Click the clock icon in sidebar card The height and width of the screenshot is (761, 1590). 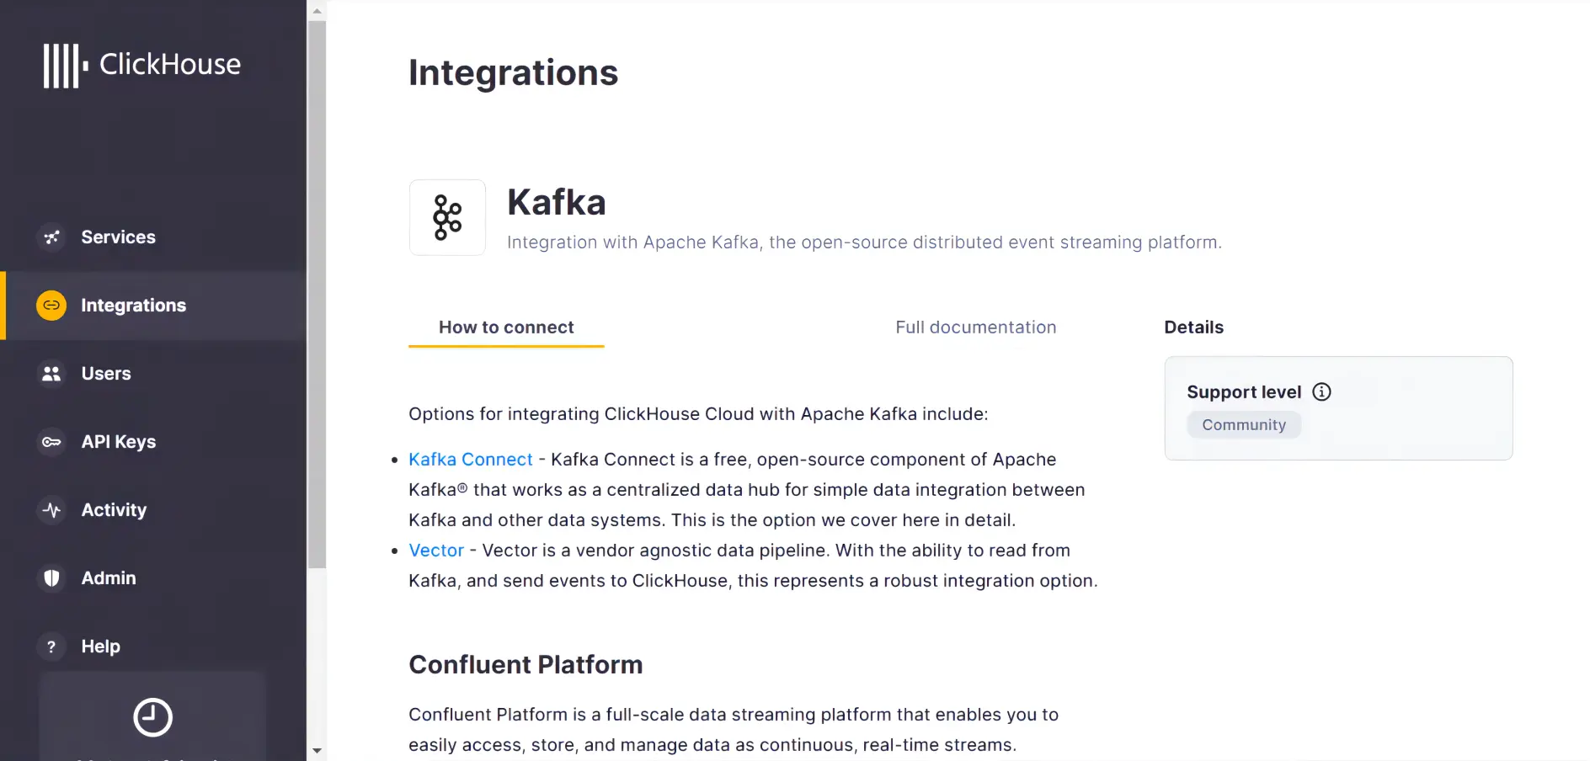(x=152, y=717)
